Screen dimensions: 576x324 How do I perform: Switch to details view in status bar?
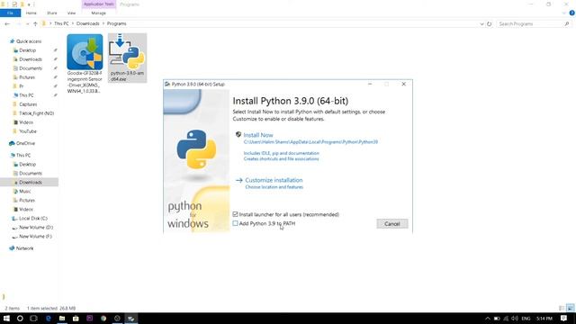[x=562, y=308]
